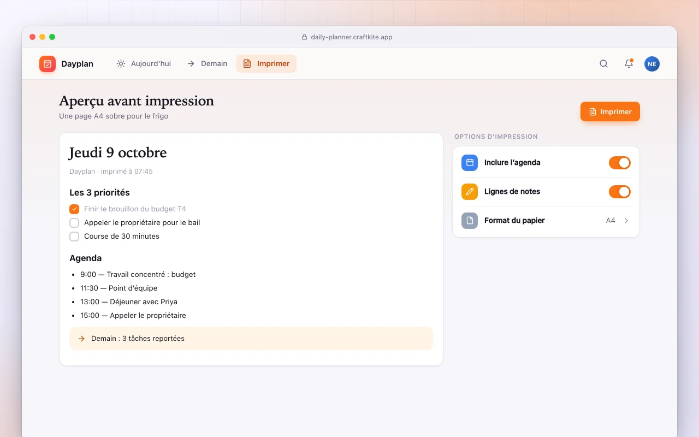Viewport: 699px width, 437px height.
Task: Click the 'Aperçu avant impression' page title
Action: [137, 101]
